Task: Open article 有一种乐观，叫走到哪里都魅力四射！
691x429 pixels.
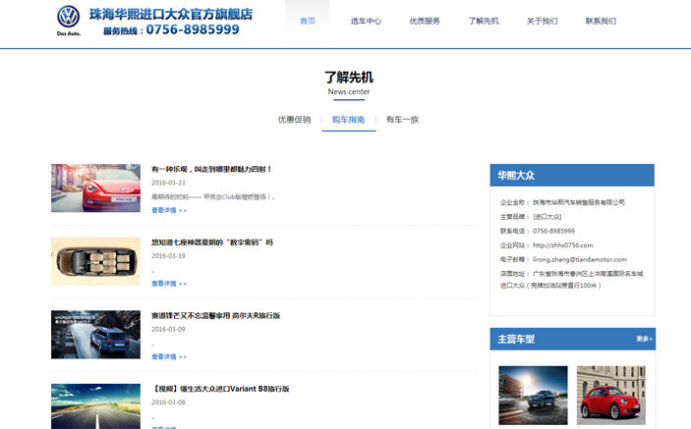Action: [211, 169]
